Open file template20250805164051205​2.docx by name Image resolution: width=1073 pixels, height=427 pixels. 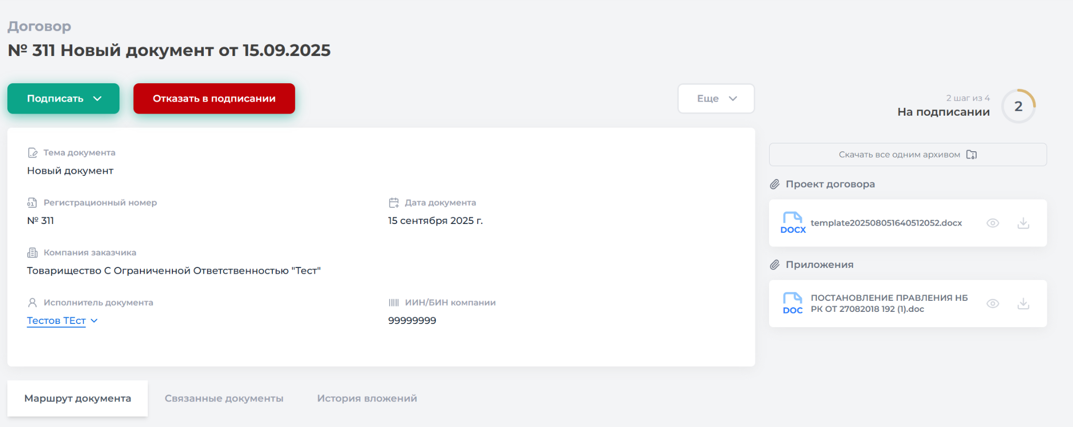886,223
